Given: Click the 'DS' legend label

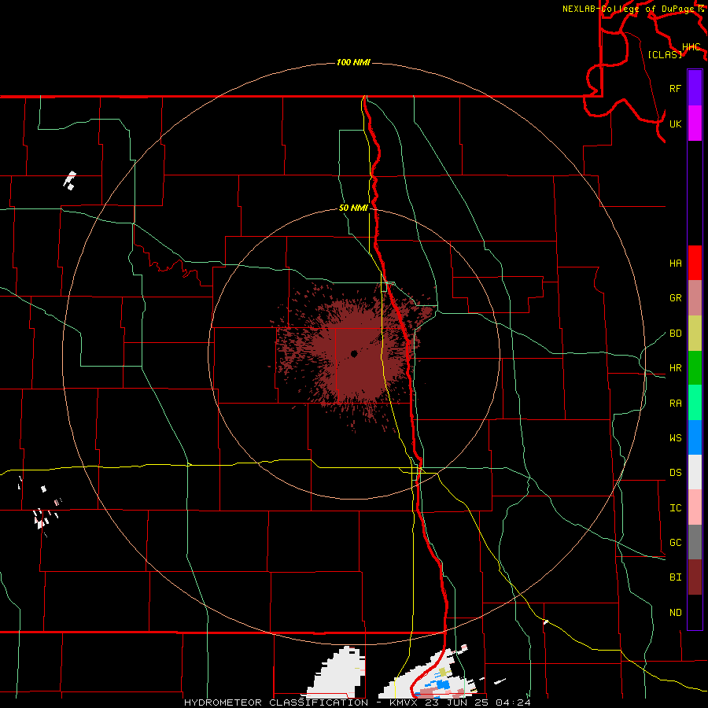Looking at the screenshot, I should click(x=675, y=473).
